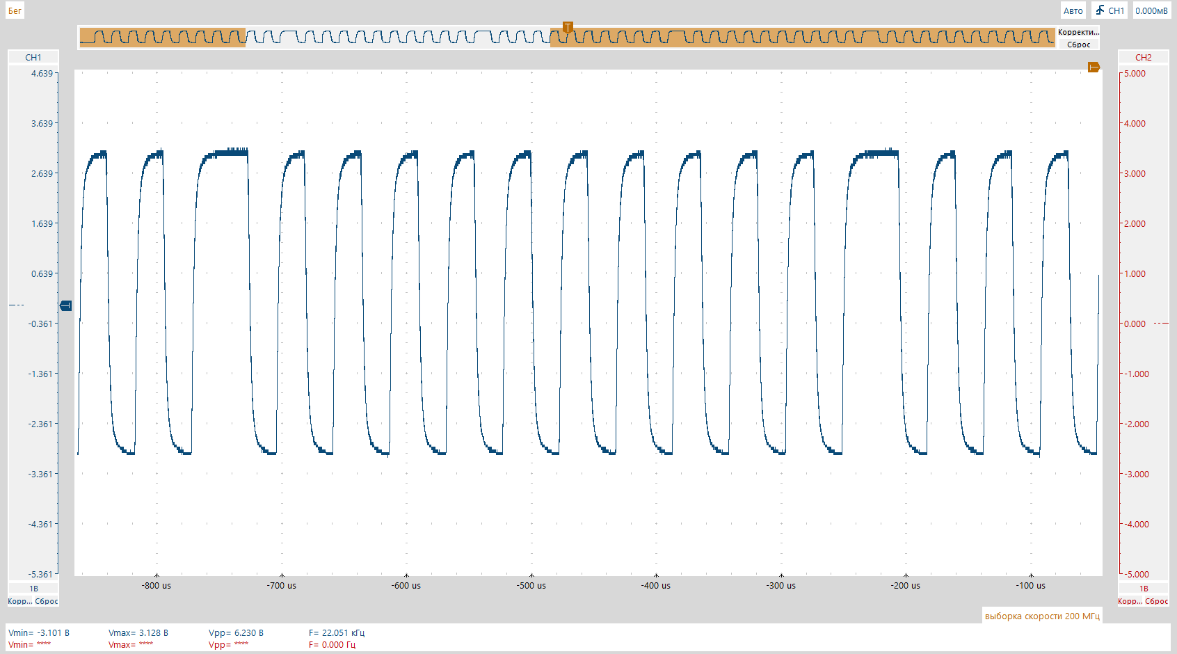This screenshot has height=654, width=1177.
Task: Click the unshaded window in the overview strip
Action: pyautogui.click(x=398, y=37)
